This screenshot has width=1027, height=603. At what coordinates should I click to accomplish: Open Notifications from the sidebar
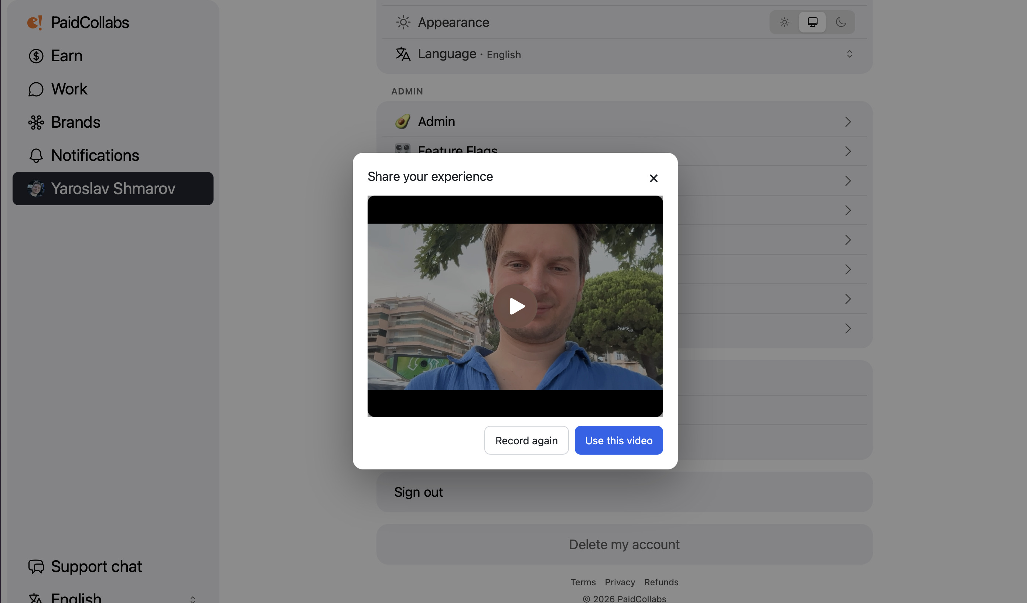coord(113,155)
